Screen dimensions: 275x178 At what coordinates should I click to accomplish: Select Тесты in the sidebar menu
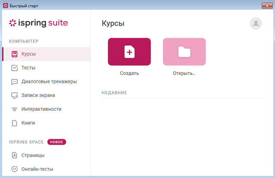pyautogui.click(x=28, y=68)
